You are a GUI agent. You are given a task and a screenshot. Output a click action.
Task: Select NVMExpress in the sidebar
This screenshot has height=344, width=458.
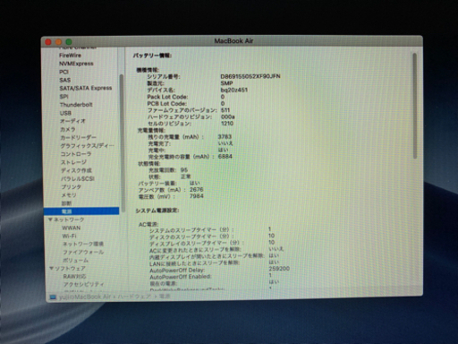76,64
